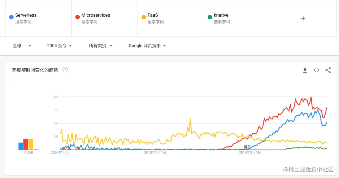Open the 全球 region dropdown
Screen dimensions: 339x178
[x=22, y=45]
